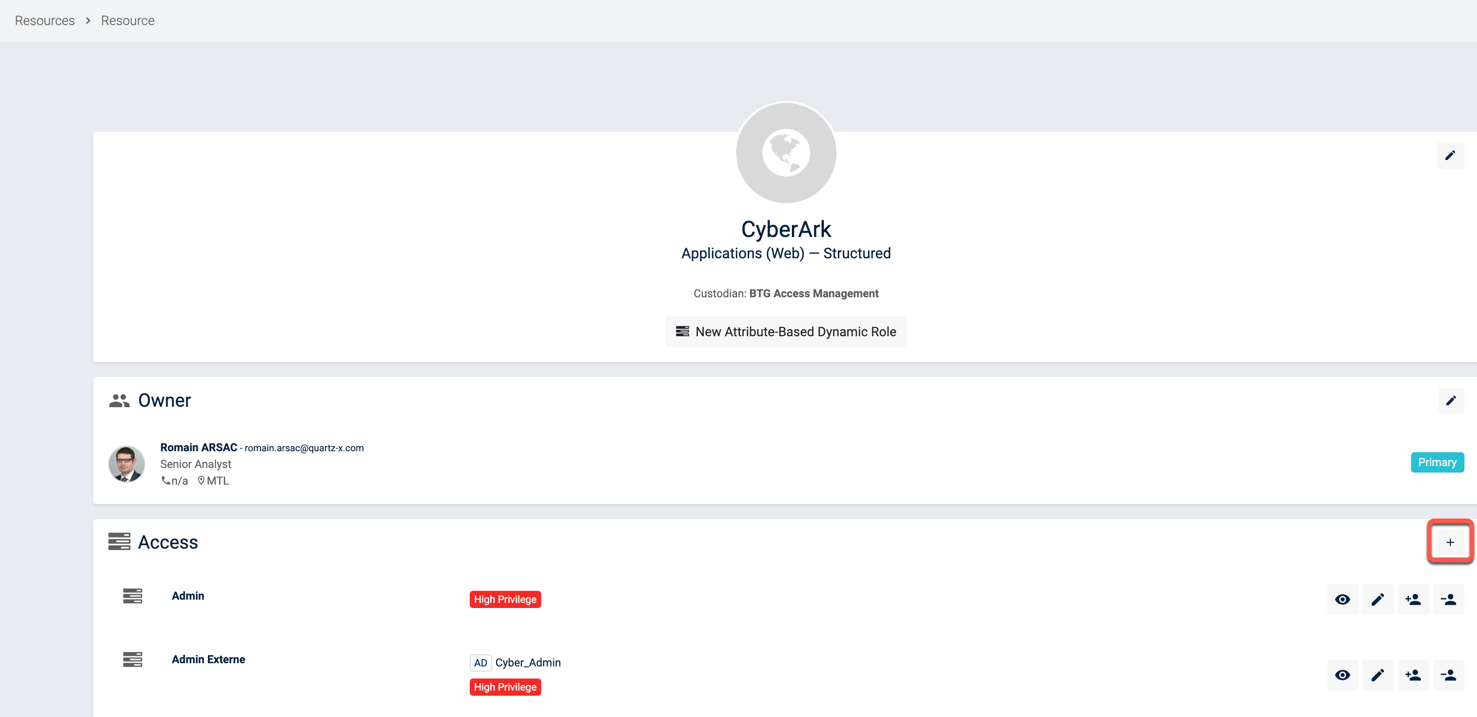Remove a member from Admin access
The width and height of the screenshot is (1477, 717).
(x=1448, y=599)
